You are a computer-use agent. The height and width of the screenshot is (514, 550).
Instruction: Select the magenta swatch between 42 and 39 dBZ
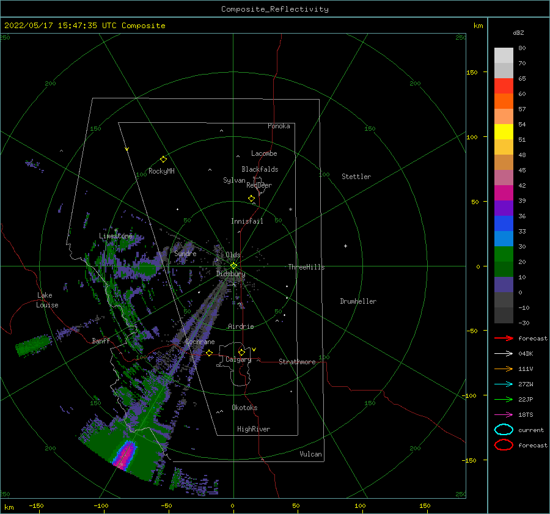[504, 193]
